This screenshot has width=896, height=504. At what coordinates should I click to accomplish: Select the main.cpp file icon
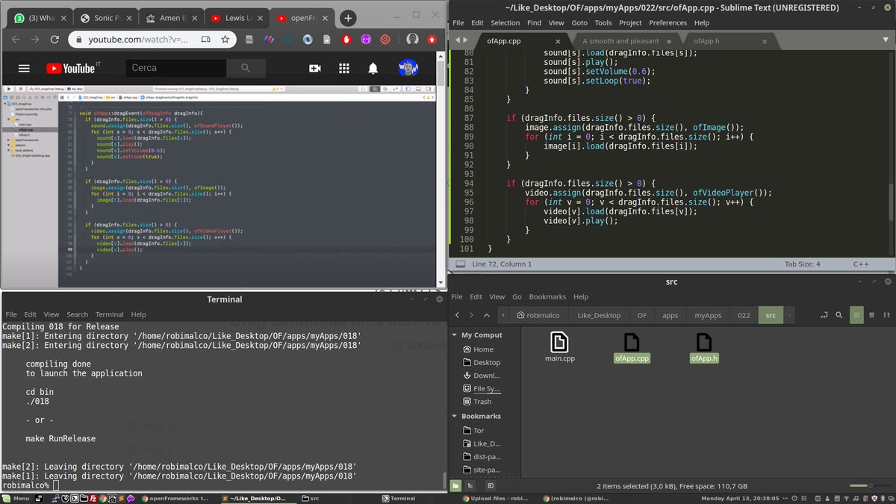tap(559, 343)
